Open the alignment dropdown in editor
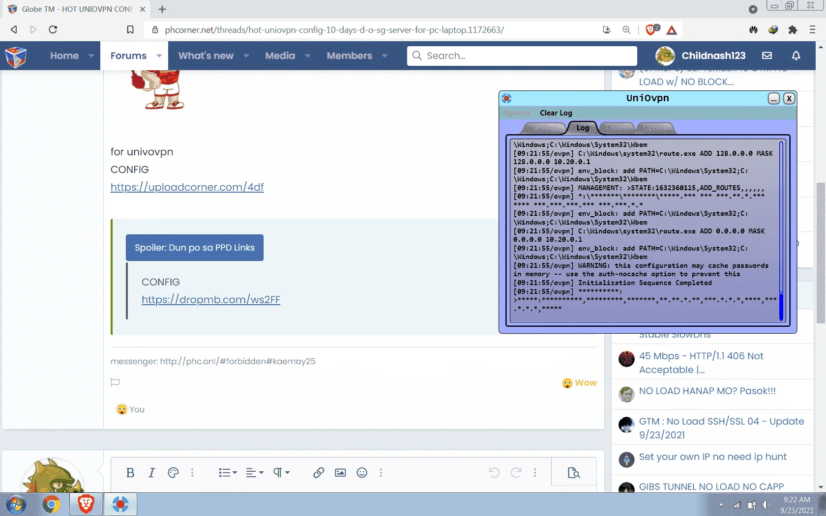The image size is (826, 516). [x=255, y=473]
